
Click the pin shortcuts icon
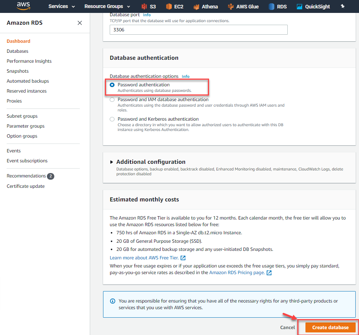342,6
